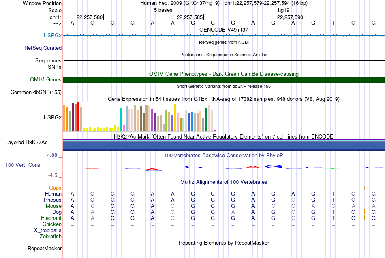Click the 4.88 PhyloP upper scale value
Image resolution: width=385 pixels, height=258 pixels.
(52, 155)
